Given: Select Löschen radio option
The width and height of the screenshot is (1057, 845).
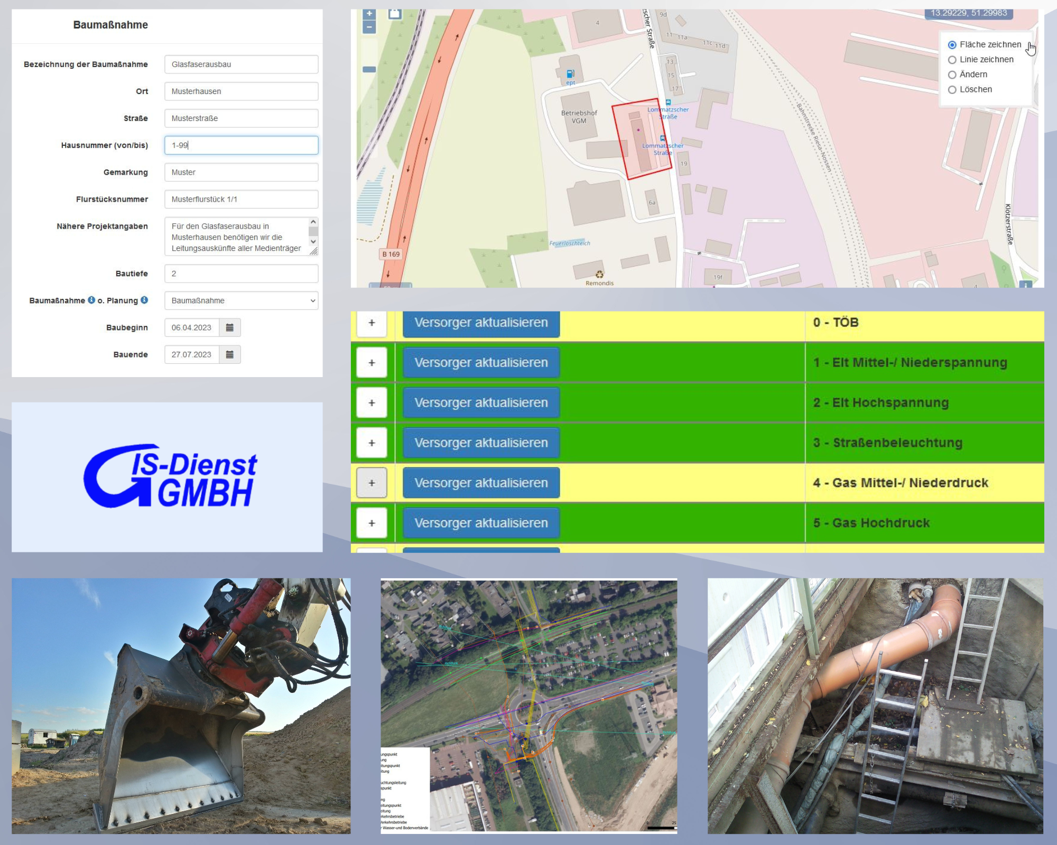Looking at the screenshot, I should pos(952,90).
